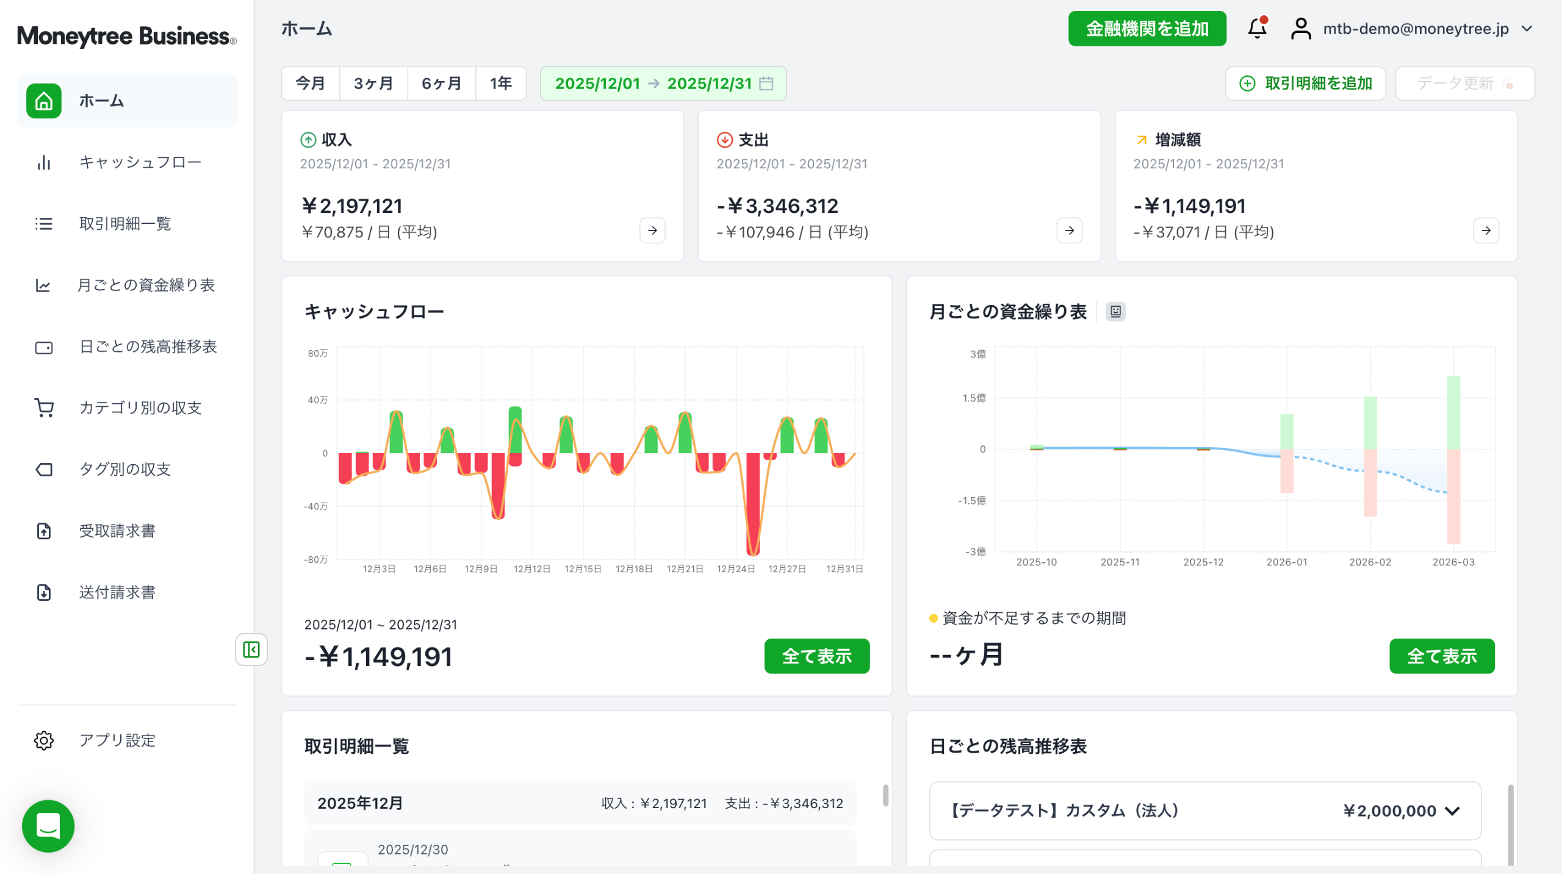
Task: Open アプリ設定 gear in sidebar
Action: click(44, 740)
